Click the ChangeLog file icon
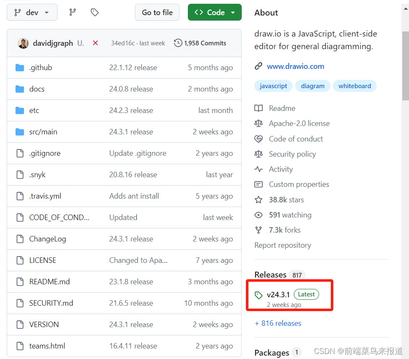The height and width of the screenshot is (359, 409). pyautogui.click(x=20, y=238)
